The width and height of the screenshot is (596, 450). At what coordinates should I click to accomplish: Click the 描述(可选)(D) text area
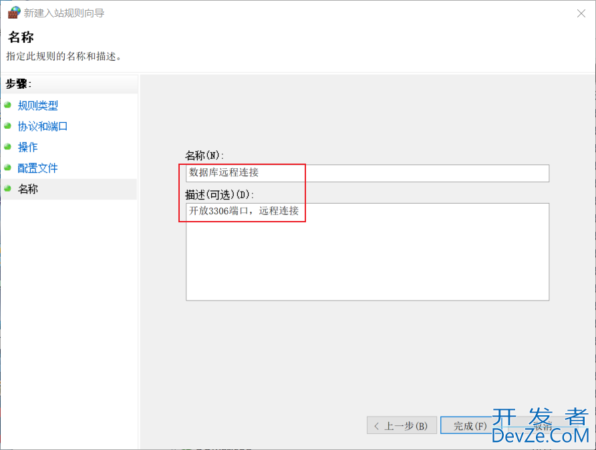click(367, 252)
